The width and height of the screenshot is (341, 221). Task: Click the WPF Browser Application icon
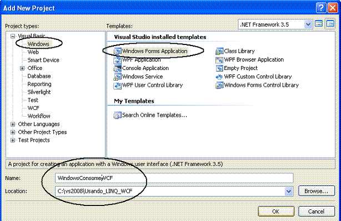219,59
